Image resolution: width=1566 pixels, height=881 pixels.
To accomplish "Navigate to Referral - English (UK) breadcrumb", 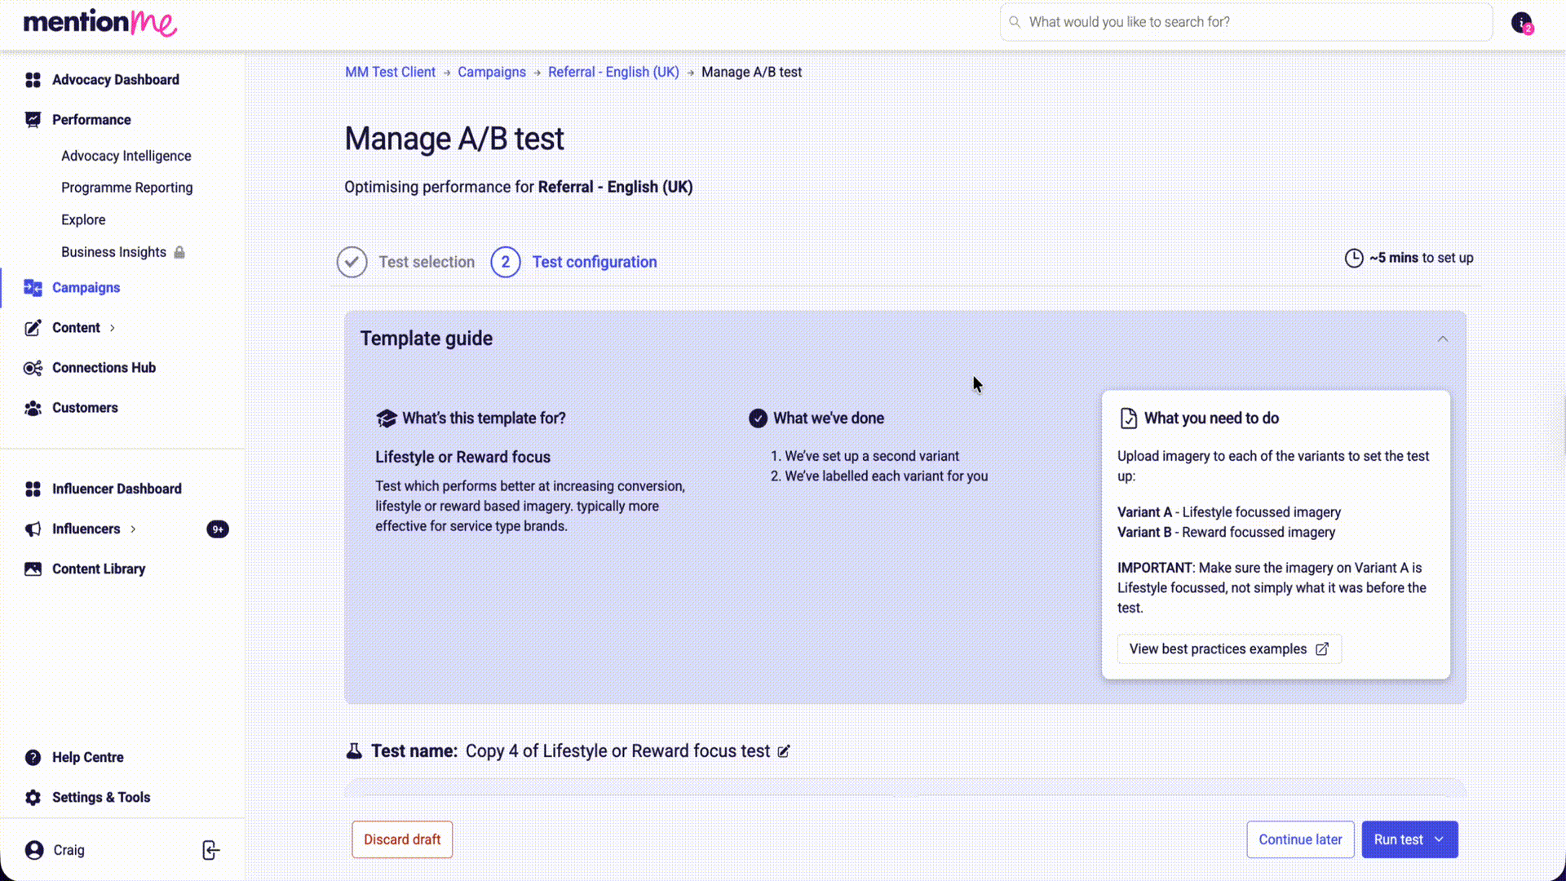I will click(x=613, y=72).
